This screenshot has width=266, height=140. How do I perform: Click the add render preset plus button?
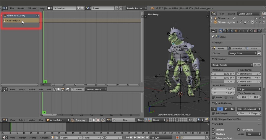255,65
